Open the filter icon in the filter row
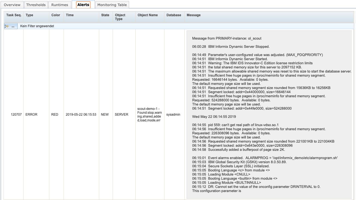The image size is (356, 200). point(7,26)
